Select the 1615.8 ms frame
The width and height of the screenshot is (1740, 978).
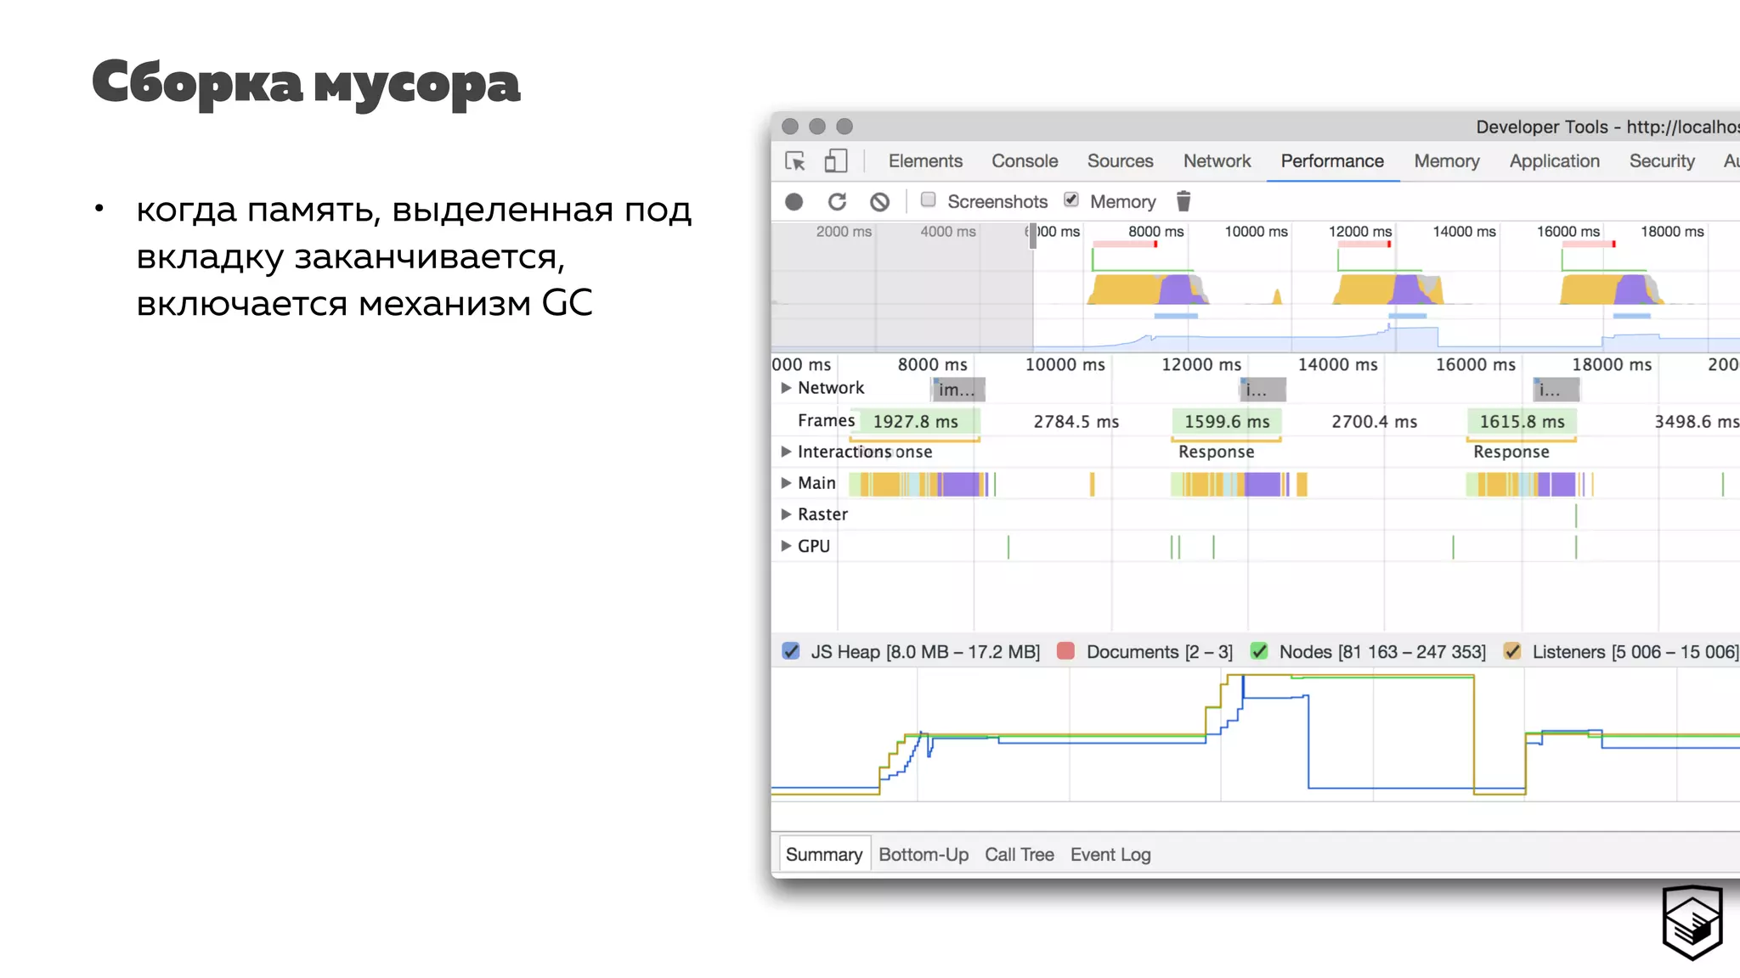point(1522,422)
